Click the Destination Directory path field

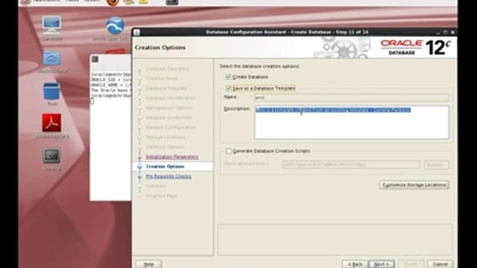[351, 165]
